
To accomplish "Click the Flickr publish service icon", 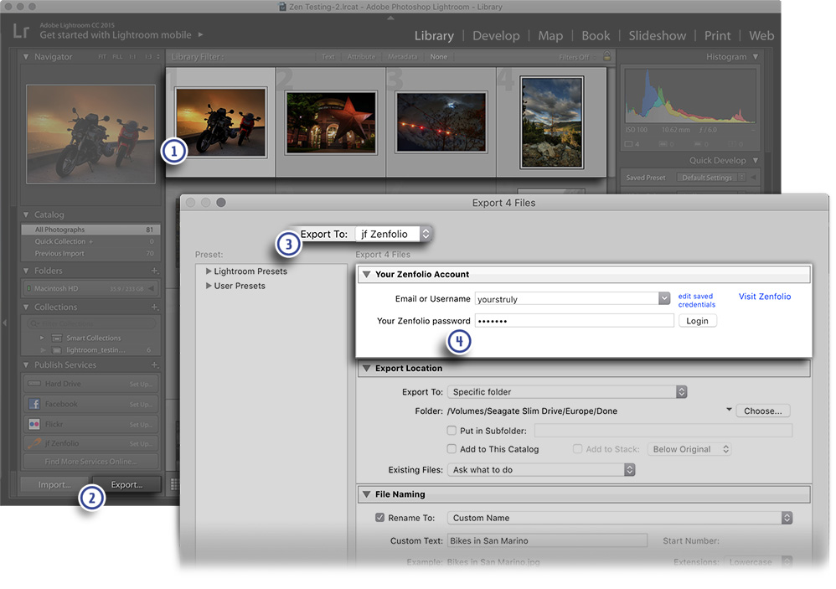I will [x=34, y=424].
